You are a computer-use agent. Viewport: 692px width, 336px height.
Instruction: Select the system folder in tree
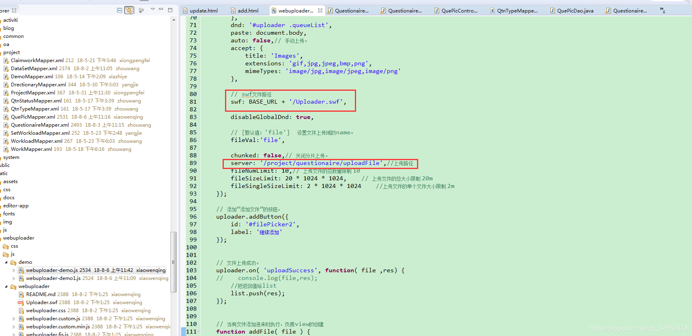pos(11,157)
